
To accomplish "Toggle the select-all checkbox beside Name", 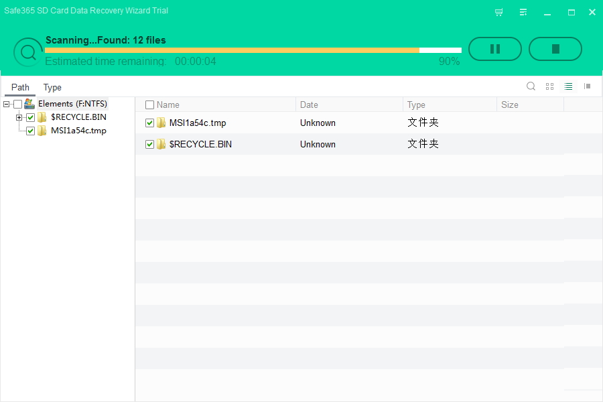I will point(149,105).
